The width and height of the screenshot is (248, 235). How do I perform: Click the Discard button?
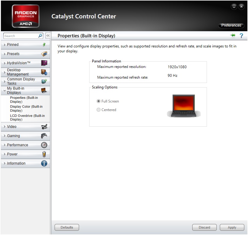pos(204,227)
